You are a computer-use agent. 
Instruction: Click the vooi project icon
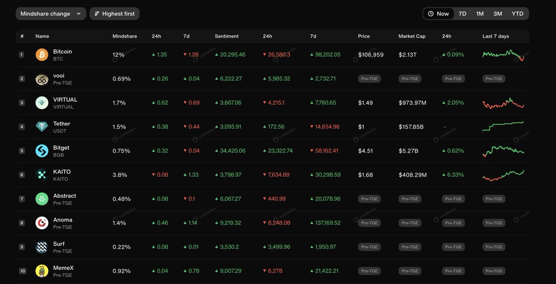tap(42, 79)
